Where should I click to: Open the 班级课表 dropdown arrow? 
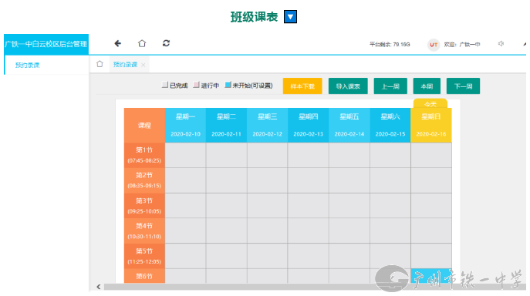(290, 16)
